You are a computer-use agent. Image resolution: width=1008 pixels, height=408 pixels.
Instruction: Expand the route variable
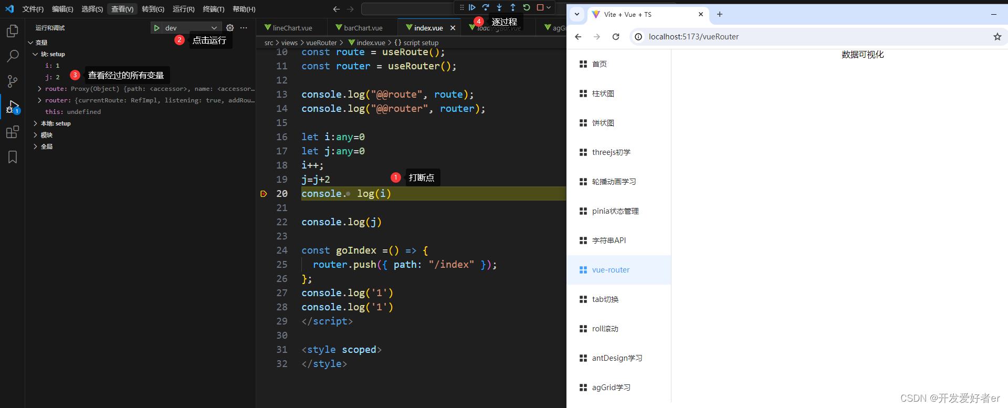click(39, 89)
